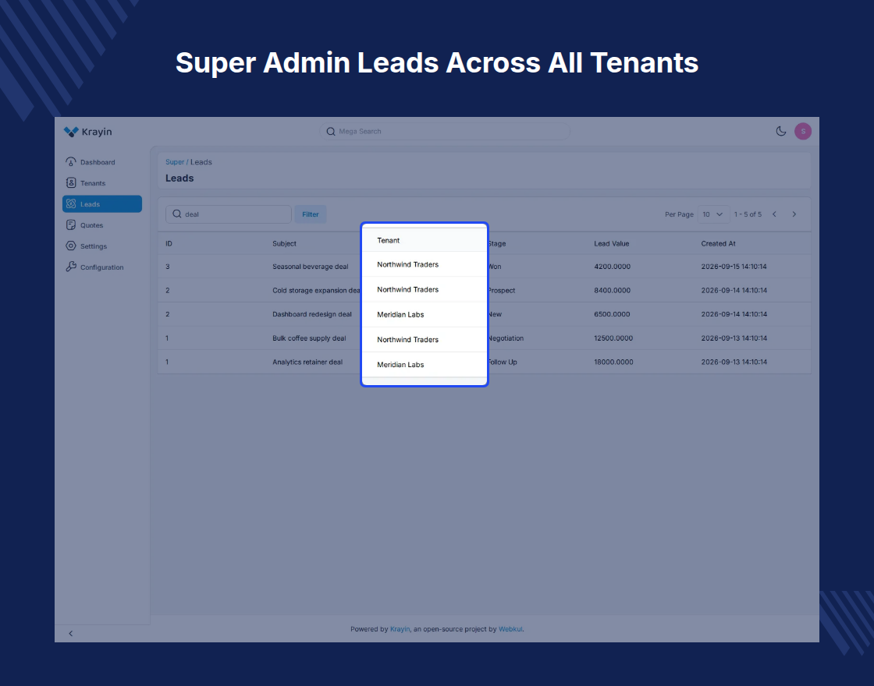Click the 1 - 5 of 5 pagination text

[748, 214]
